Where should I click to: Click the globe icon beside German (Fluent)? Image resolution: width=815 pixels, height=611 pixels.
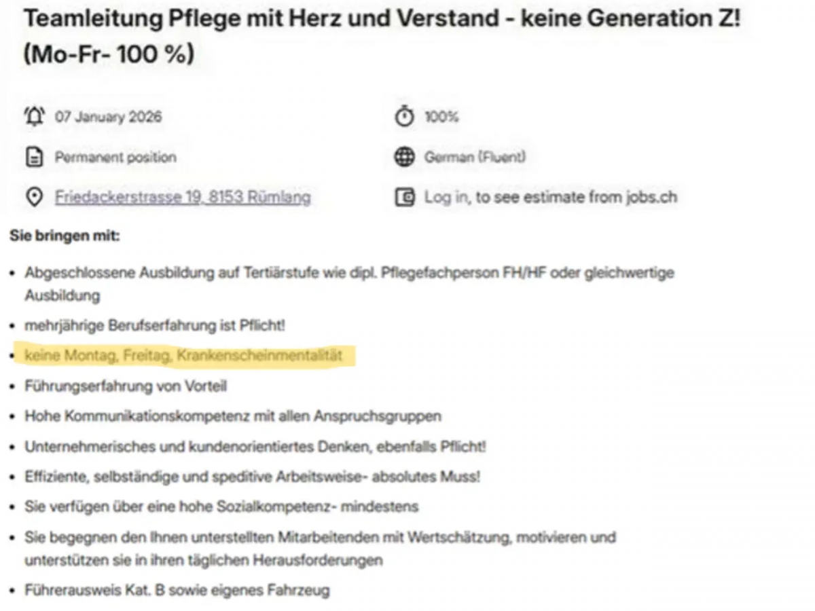click(x=404, y=158)
